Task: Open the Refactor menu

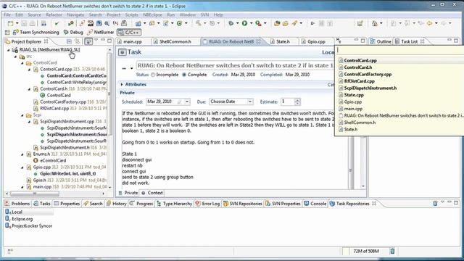Action: click(x=54, y=14)
